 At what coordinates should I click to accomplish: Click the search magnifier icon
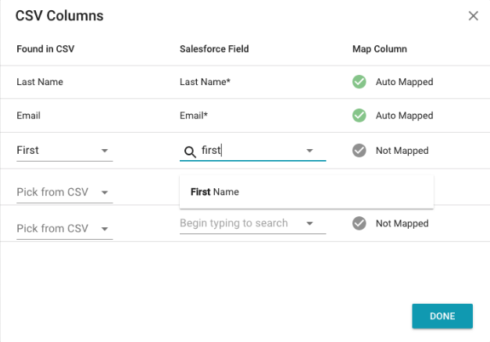pos(190,151)
